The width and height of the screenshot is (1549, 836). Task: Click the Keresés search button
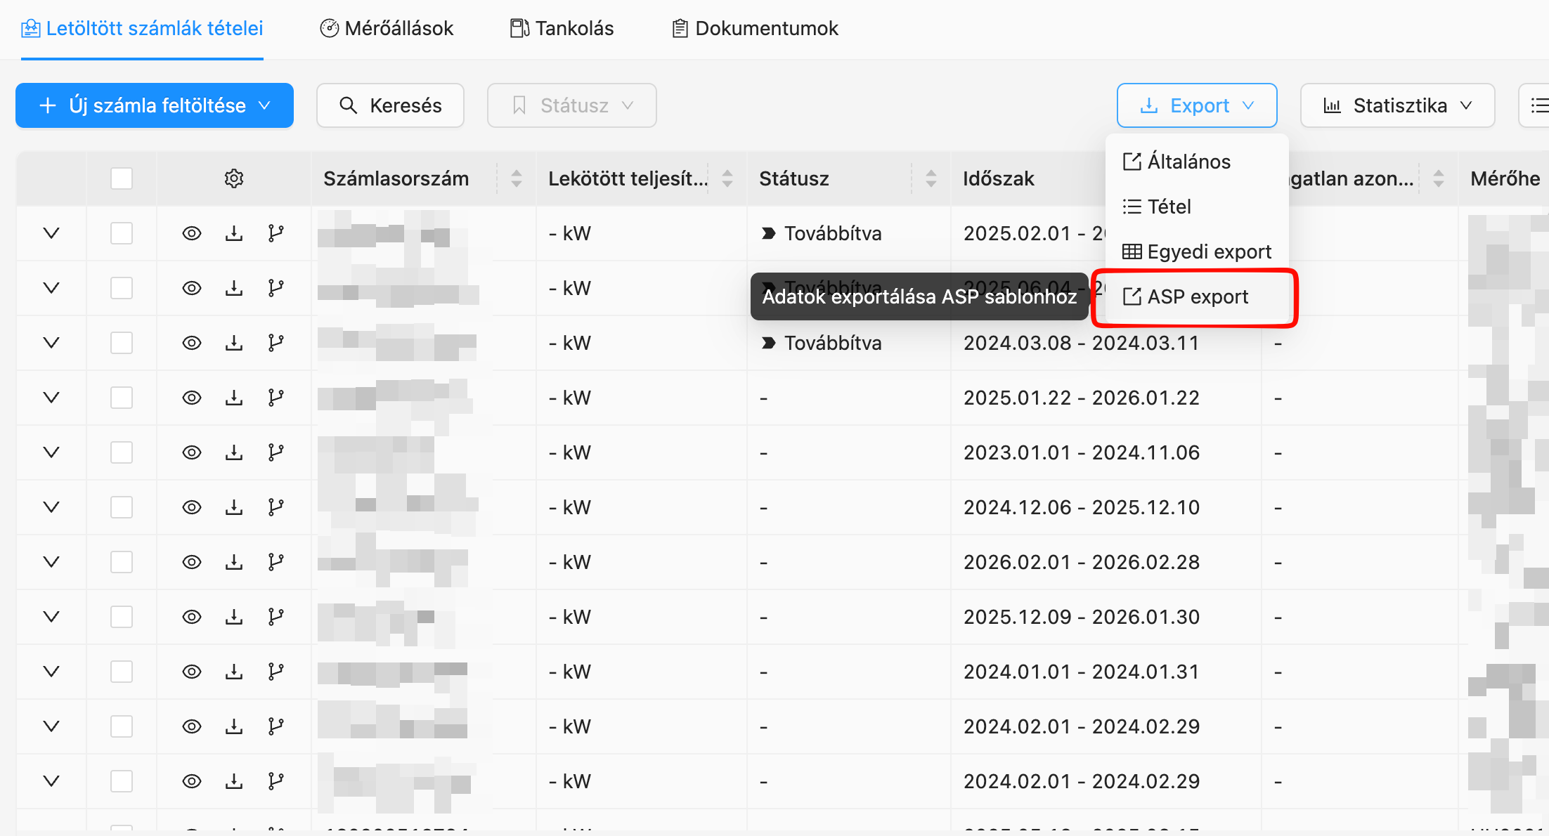pos(390,105)
